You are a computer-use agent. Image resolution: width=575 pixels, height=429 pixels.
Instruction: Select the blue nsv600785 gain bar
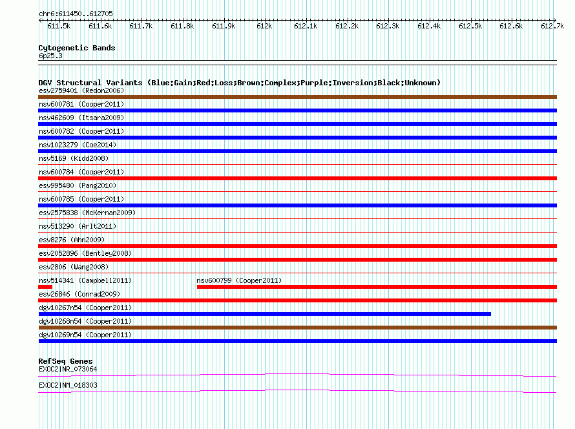coord(297,205)
